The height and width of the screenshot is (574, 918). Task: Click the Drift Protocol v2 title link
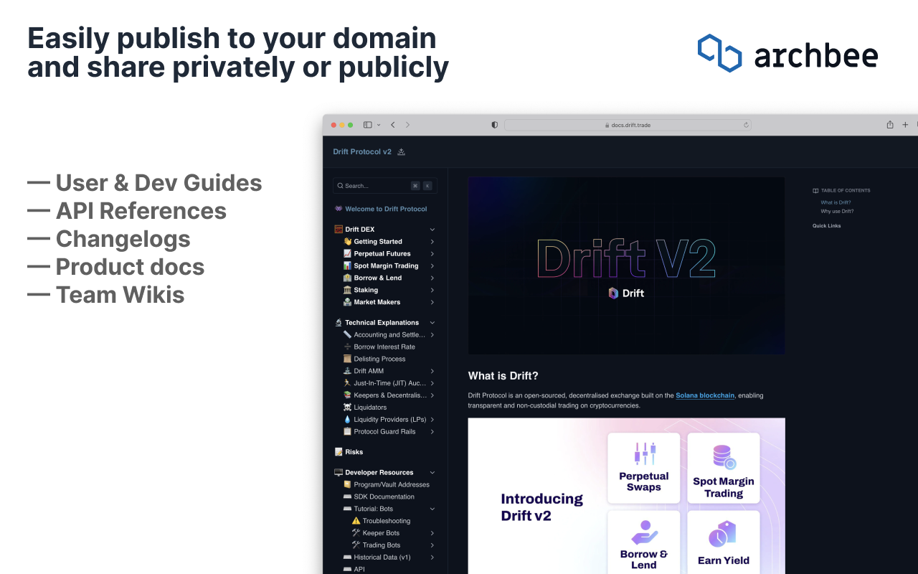click(362, 151)
